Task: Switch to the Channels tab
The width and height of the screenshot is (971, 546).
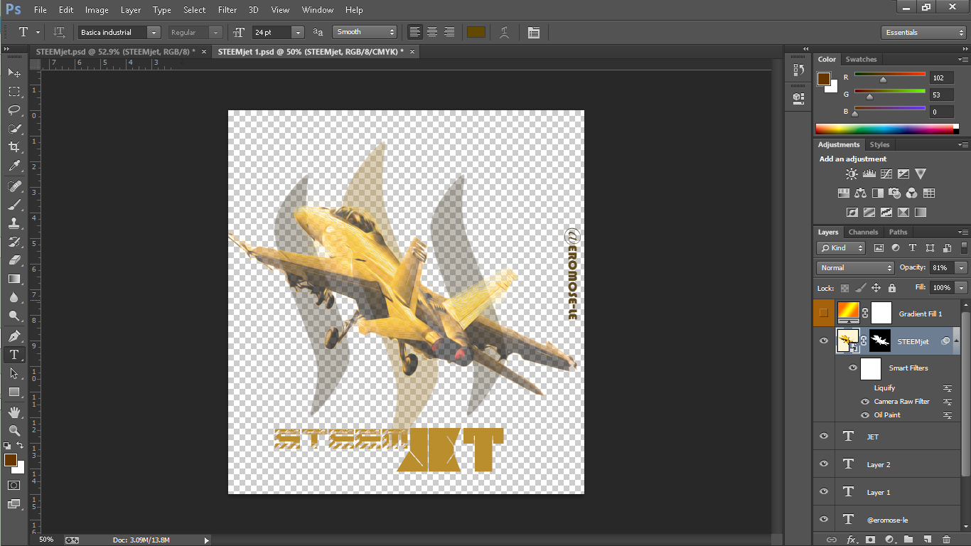Action: 863,232
